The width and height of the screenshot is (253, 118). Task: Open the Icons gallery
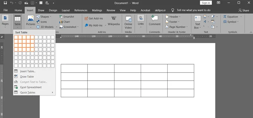coord(42,22)
